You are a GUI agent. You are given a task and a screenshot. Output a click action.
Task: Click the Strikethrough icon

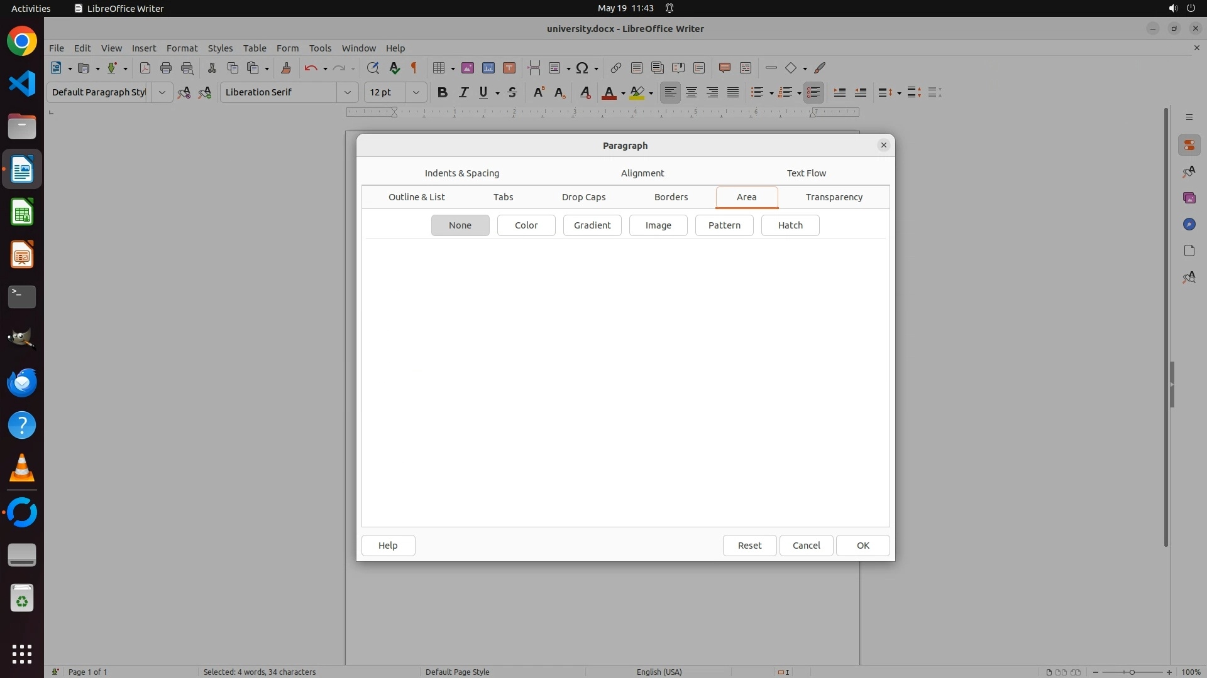pyautogui.click(x=512, y=92)
